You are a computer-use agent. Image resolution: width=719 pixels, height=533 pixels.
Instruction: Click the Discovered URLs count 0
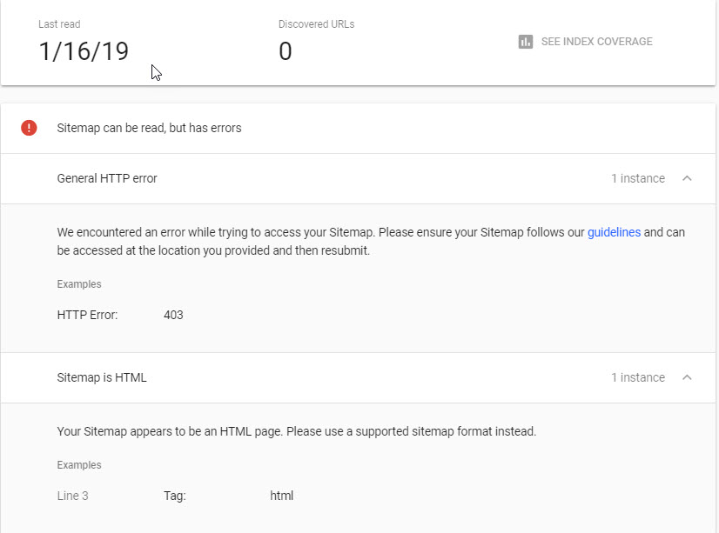coord(286,50)
